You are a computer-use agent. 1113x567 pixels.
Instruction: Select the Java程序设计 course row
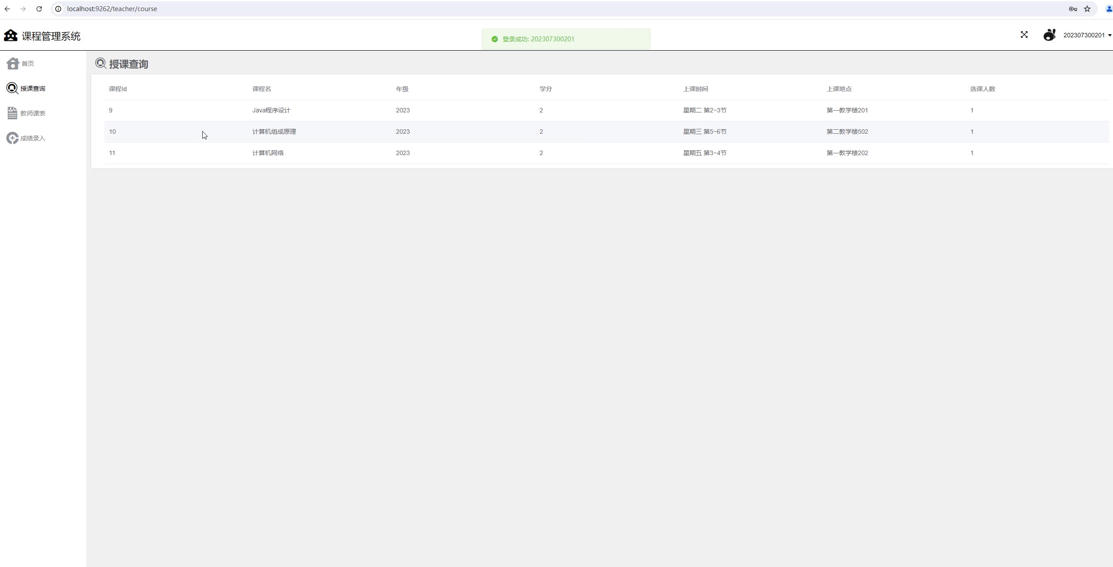tap(271, 110)
